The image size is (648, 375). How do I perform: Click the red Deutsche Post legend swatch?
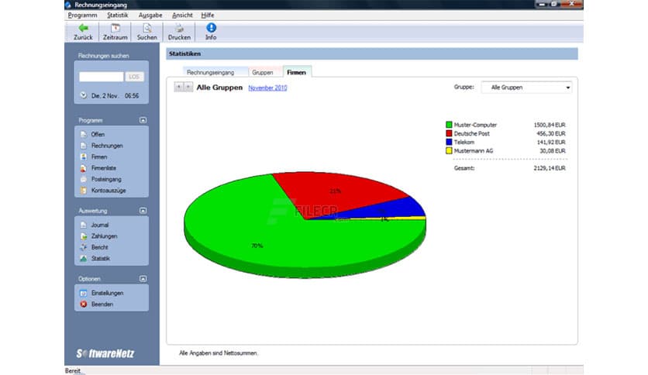449,133
